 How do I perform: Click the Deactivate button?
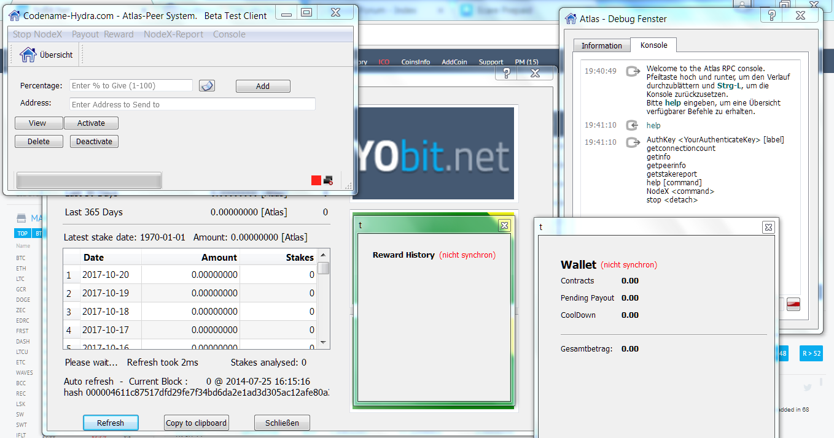pyautogui.click(x=94, y=142)
